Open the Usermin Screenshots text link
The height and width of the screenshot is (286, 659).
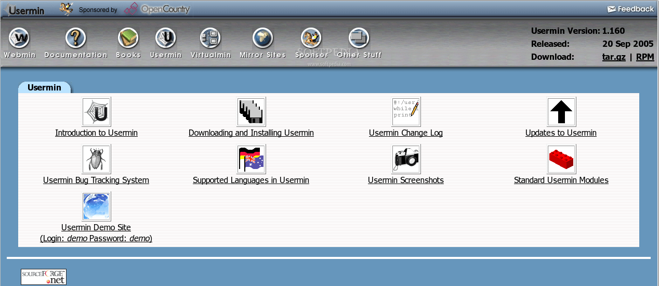[406, 180]
